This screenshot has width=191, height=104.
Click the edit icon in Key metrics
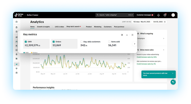click(122, 35)
